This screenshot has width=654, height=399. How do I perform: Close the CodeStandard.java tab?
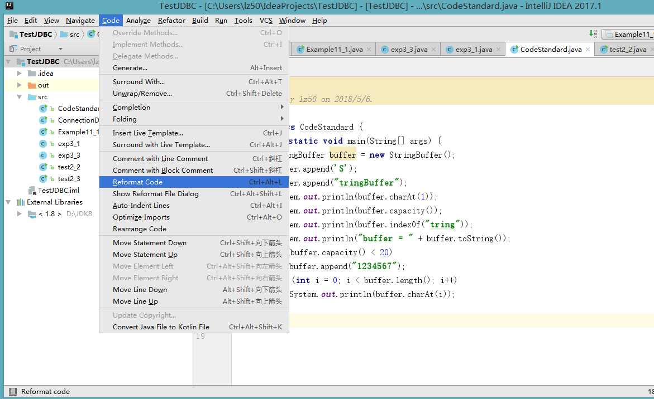[x=588, y=49]
